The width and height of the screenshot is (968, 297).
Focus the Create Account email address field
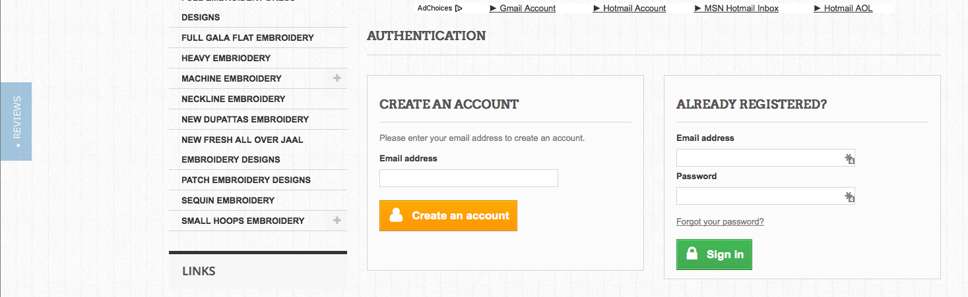tap(468, 178)
